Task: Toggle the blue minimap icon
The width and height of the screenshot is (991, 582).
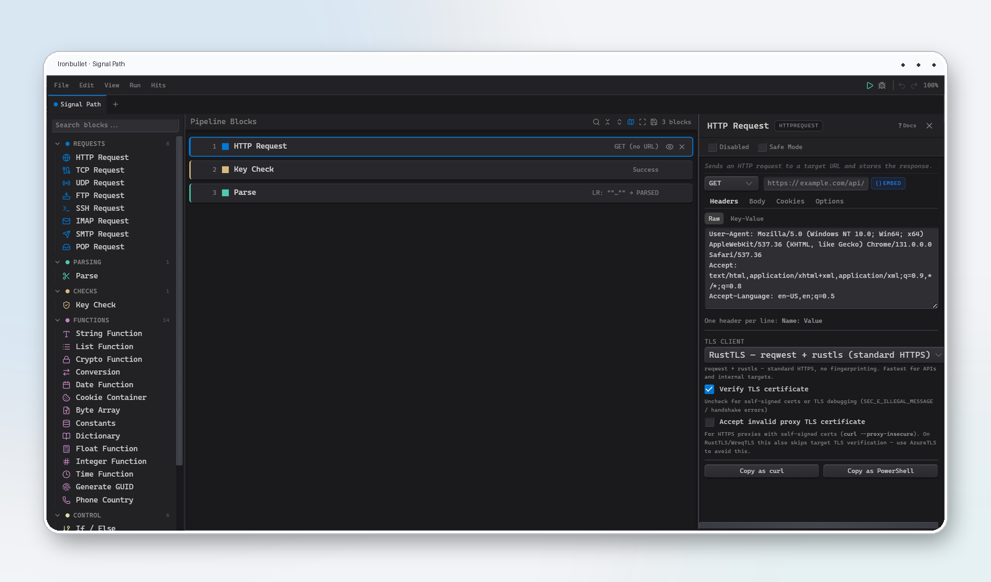Action: [631, 122]
